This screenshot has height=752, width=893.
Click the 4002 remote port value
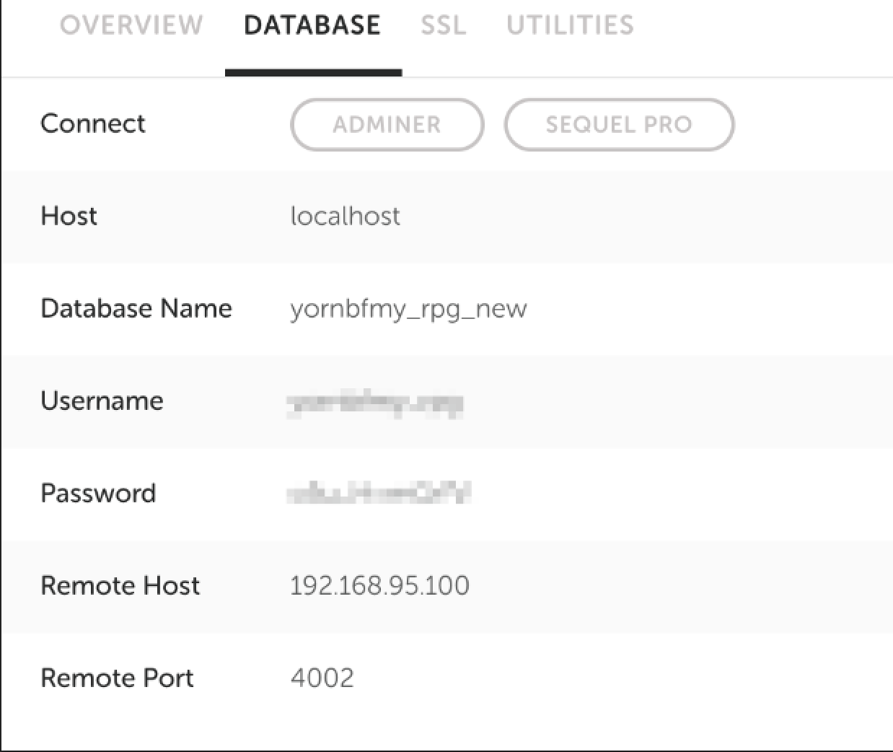coord(322,678)
